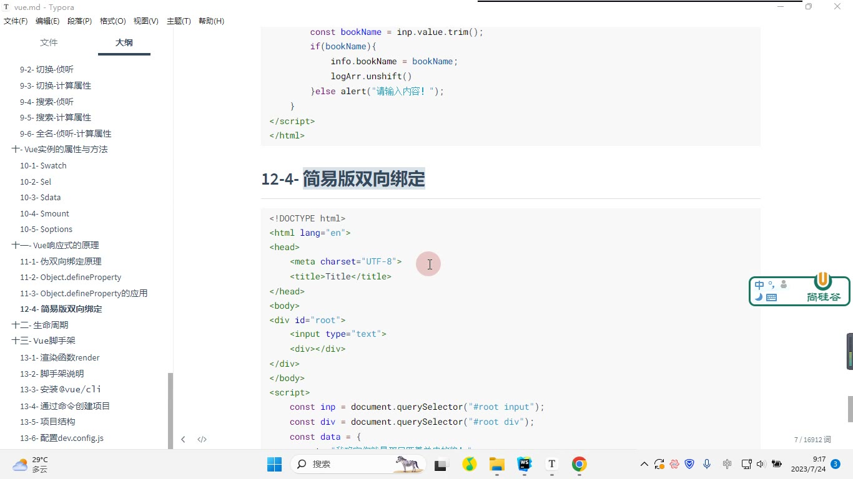The height and width of the screenshot is (479, 853).
Task: Click the word count 7 / 16912 词
Action: point(812,440)
